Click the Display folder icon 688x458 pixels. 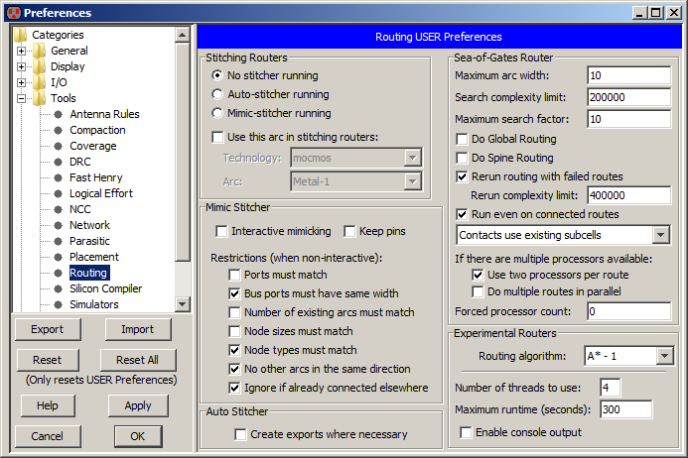click(x=39, y=66)
